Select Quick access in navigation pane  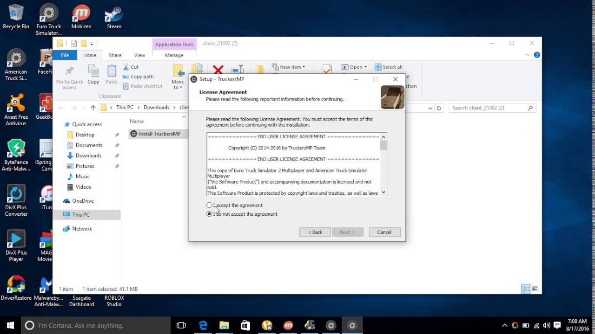(x=86, y=124)
